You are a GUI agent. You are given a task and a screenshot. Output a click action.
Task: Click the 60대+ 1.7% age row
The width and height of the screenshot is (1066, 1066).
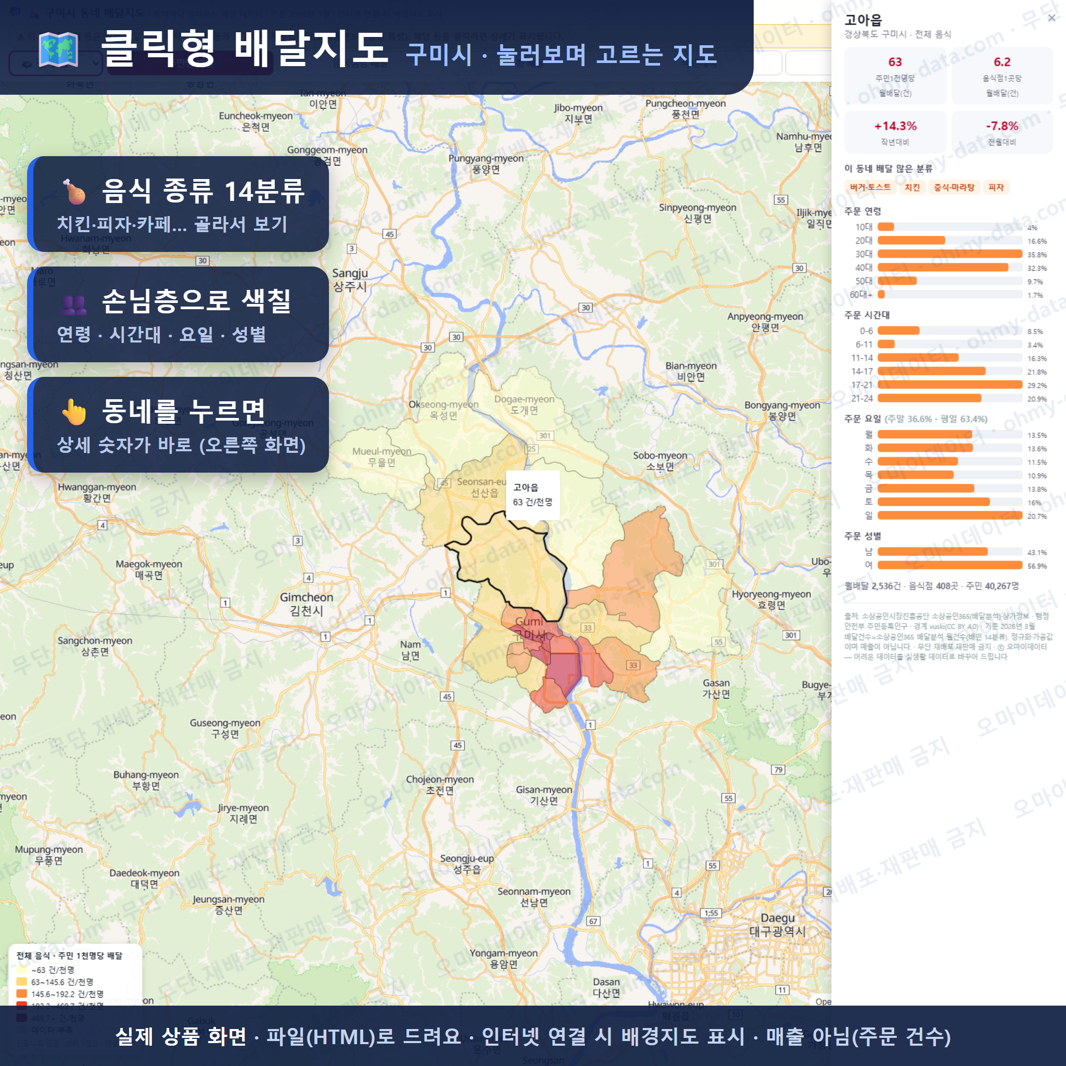click(x=948, y=295)
